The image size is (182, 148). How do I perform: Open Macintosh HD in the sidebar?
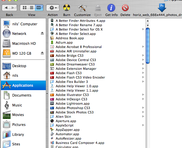23,44
